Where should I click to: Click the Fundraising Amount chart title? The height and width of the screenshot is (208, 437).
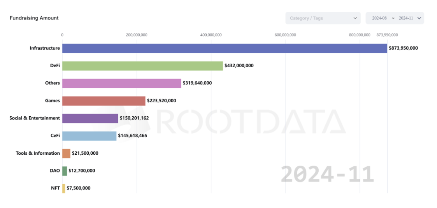34,18
